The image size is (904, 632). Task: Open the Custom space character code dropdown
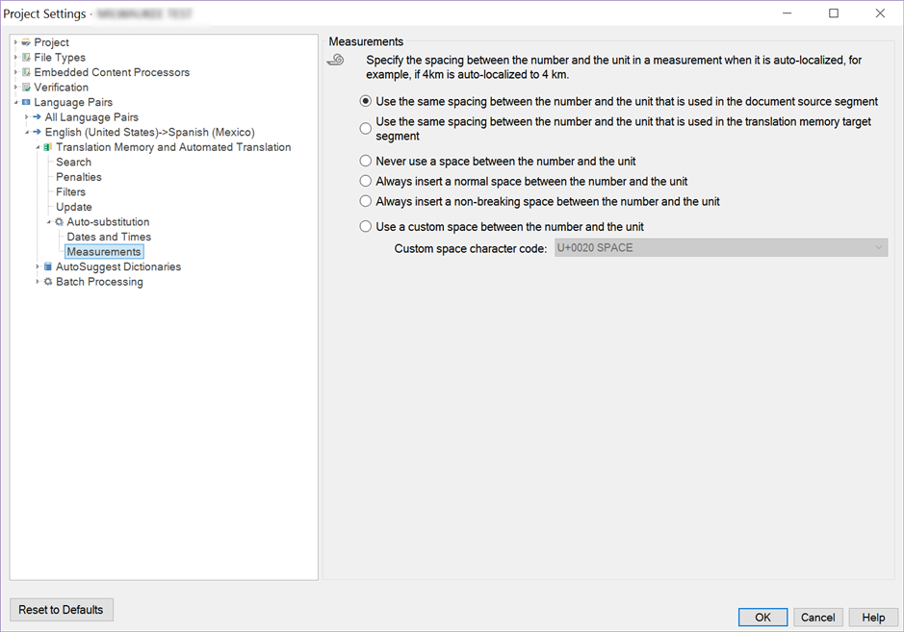pos(721,248)
